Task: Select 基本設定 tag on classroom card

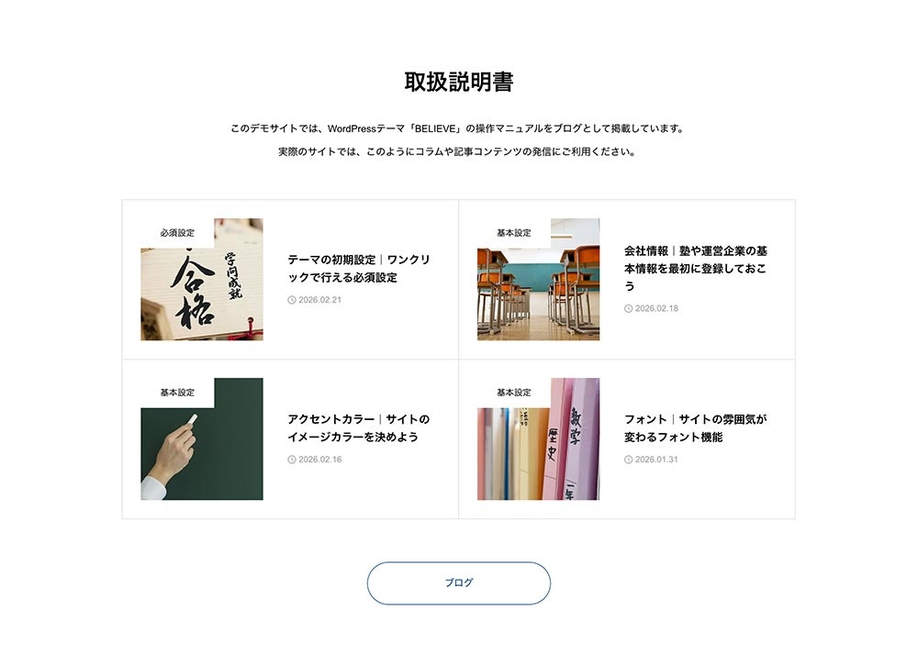Action: coord(514,233)
